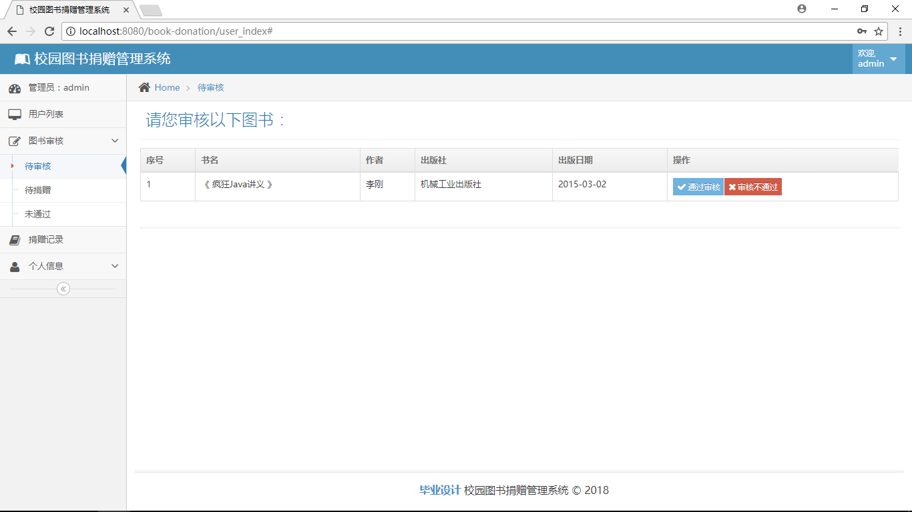Click the edit pencil icon beside 图书审核

pyautogui.click(x=15, y=141)
